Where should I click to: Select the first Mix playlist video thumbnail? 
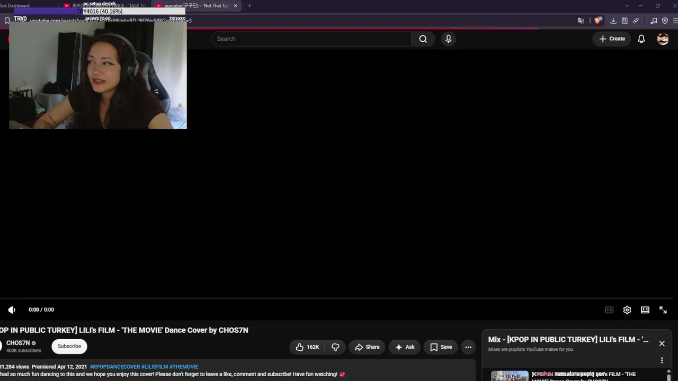tap(510, 376)
